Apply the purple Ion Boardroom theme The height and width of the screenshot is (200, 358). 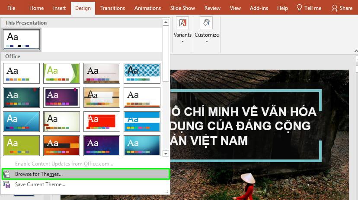62,97
